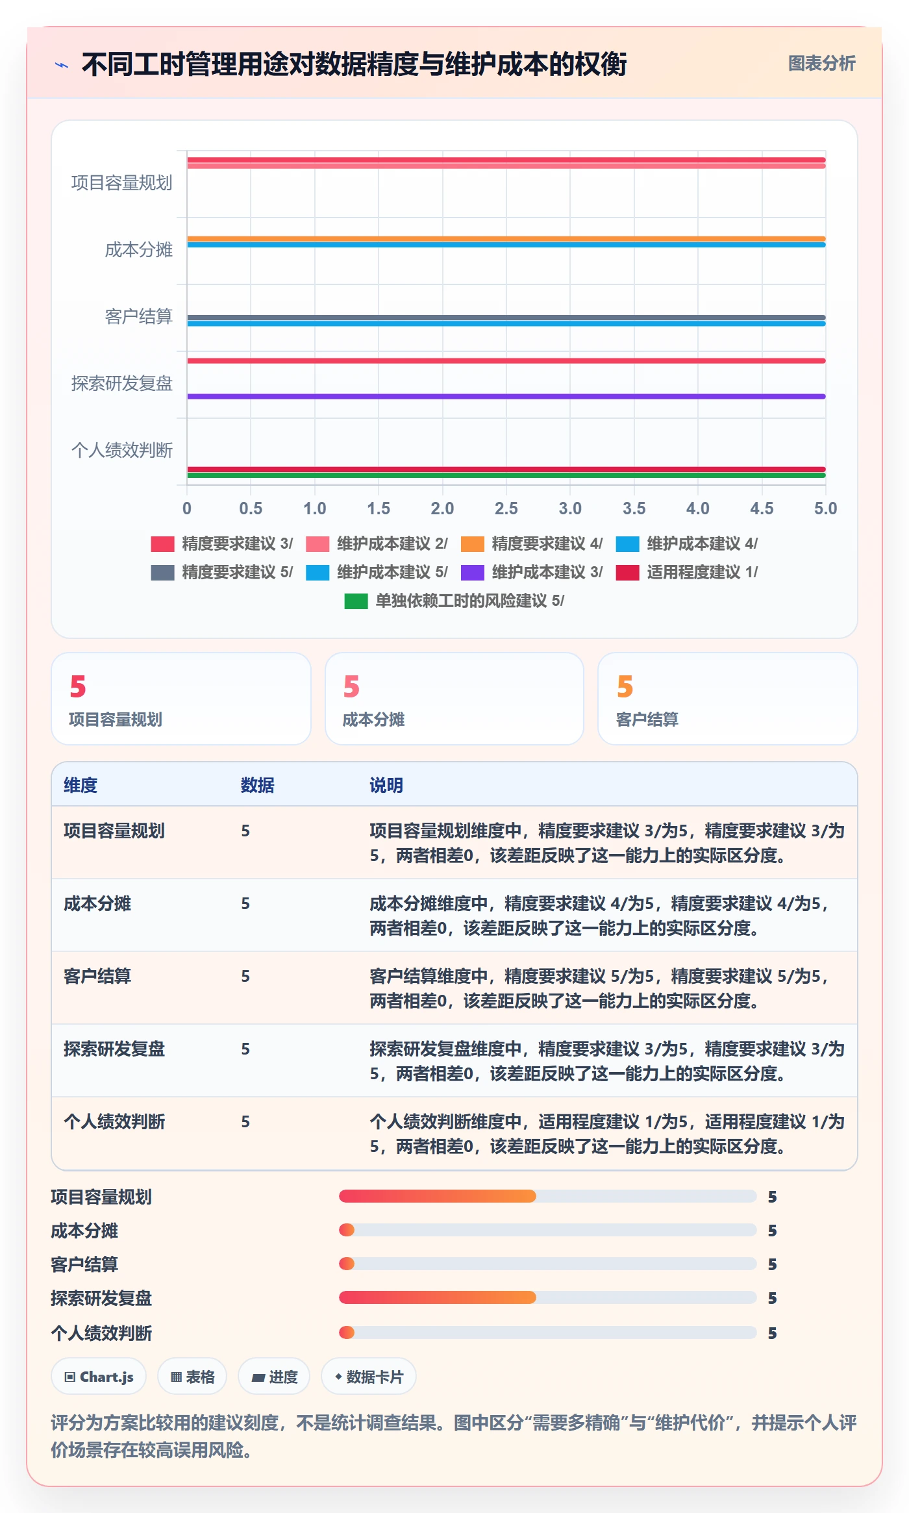
Task: Select the 客户结算 table row name
Action: (97, 976)
